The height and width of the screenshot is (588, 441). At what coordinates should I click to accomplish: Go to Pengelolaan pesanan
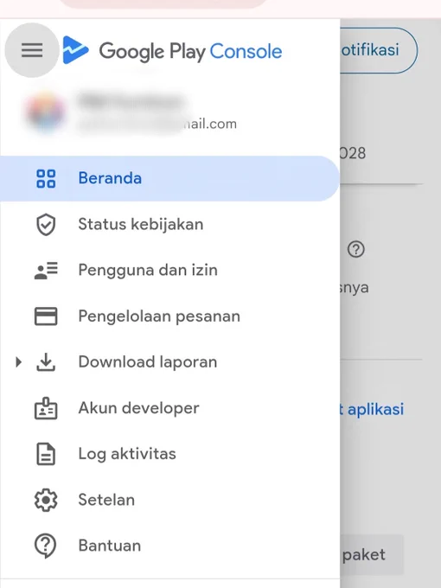coord(169,316)
